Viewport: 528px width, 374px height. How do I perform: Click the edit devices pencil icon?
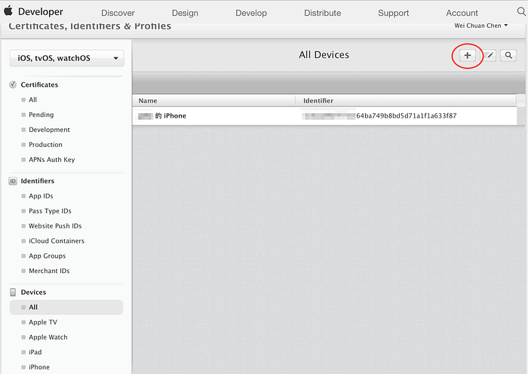tap(488, 56)
